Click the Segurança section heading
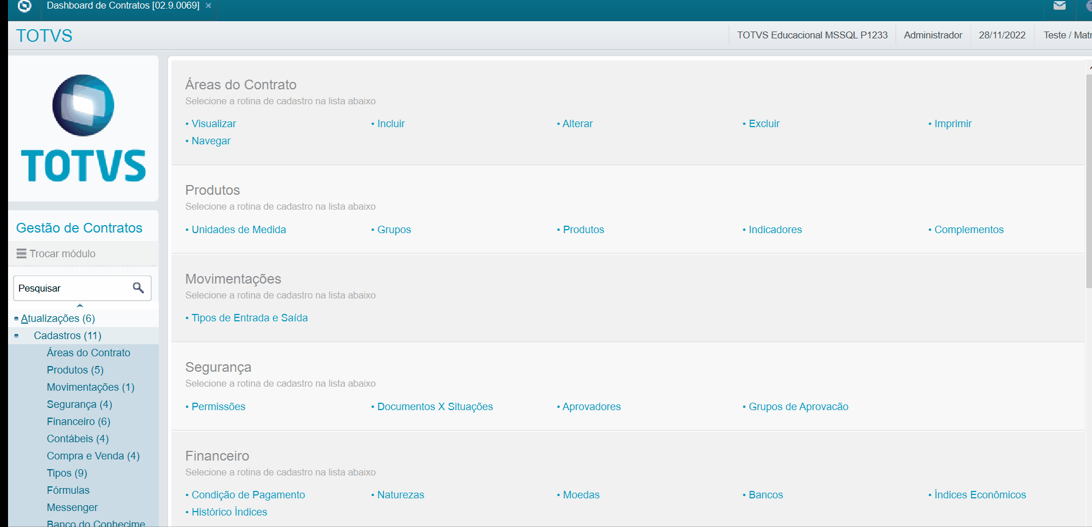1092x527 pixels. point(218,367)
